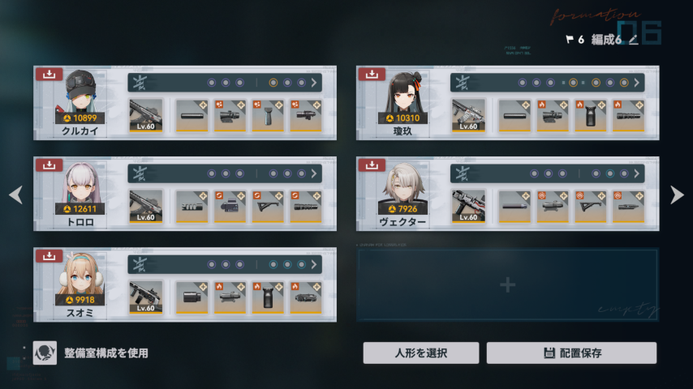Screen dimensions: 693x389
Task: Expand クルカイ's skill bar chevron
Action: pos(314,83)
